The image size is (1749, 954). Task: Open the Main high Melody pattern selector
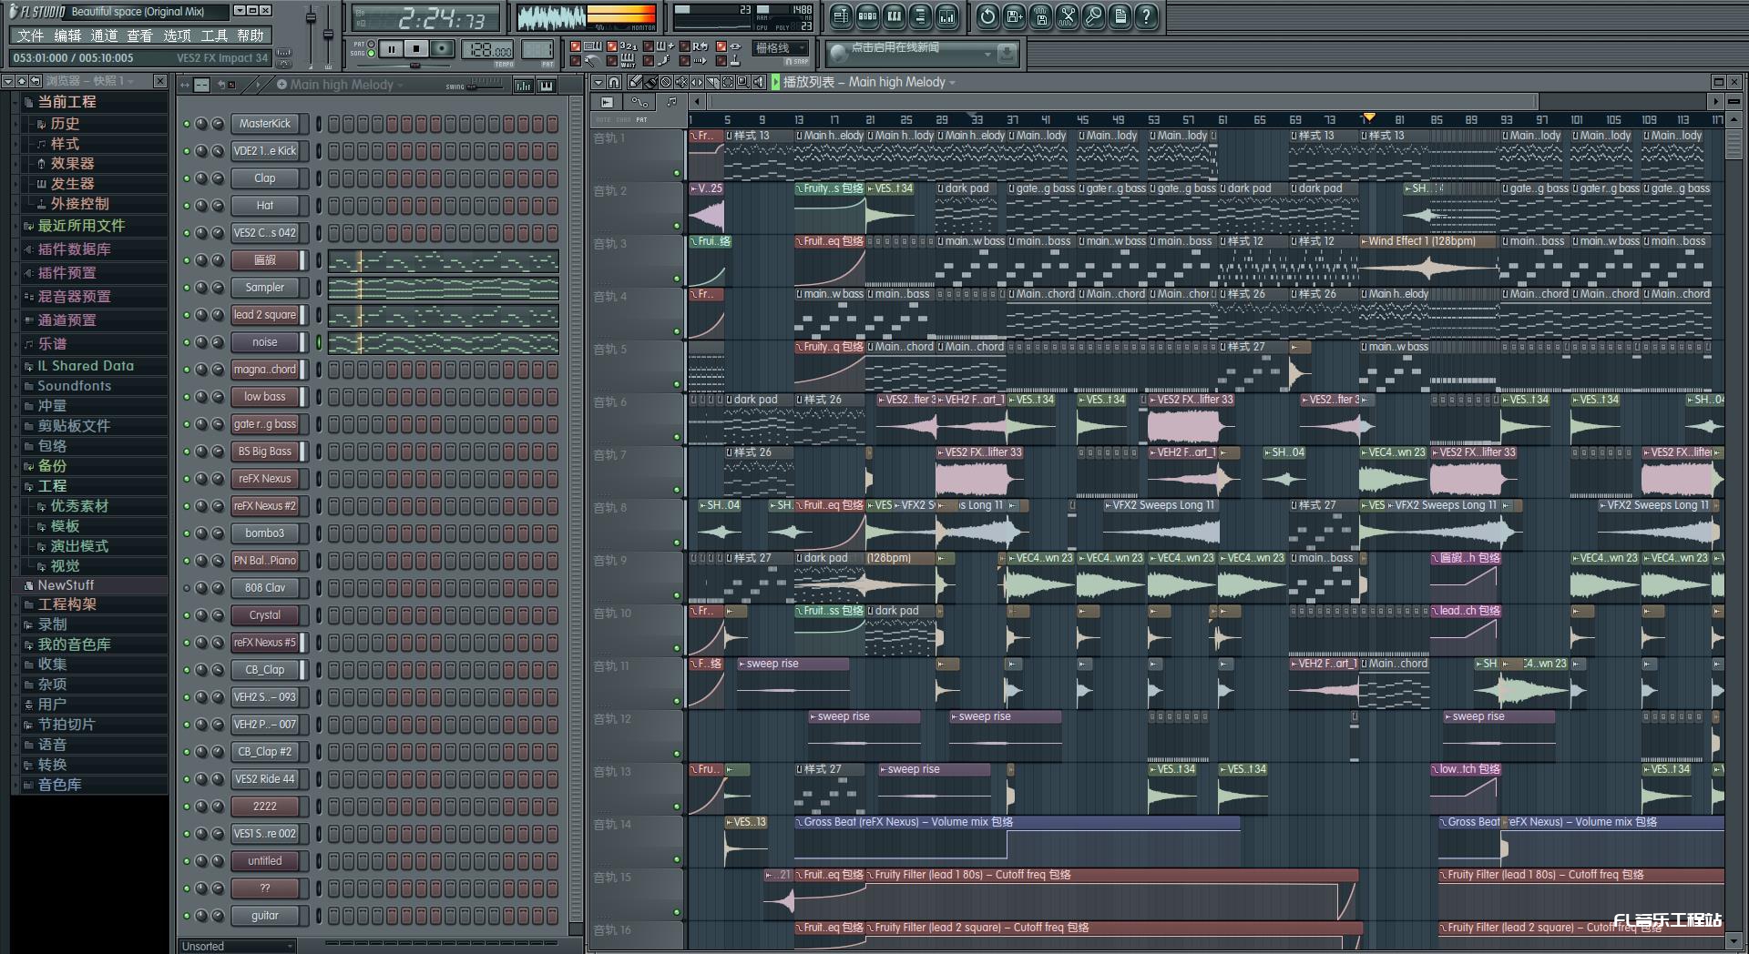tap(344, 85)
